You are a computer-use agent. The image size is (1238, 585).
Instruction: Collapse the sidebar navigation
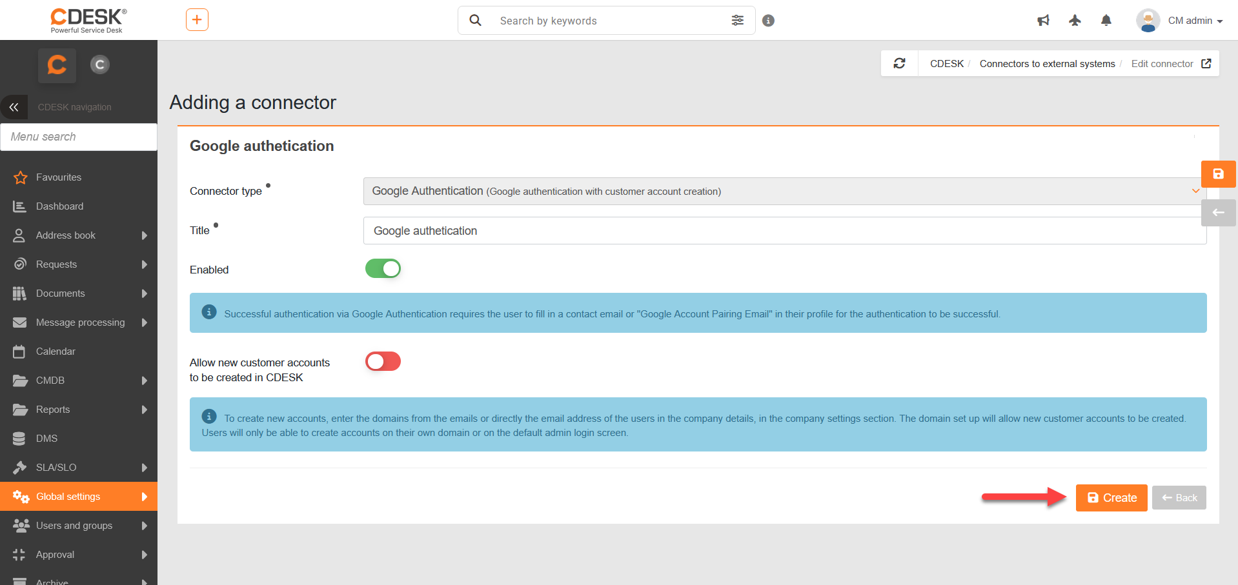click(14, 107)
